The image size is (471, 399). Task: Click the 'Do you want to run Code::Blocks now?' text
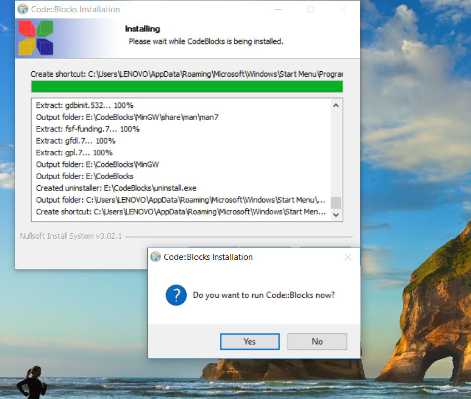click(264, 295)
